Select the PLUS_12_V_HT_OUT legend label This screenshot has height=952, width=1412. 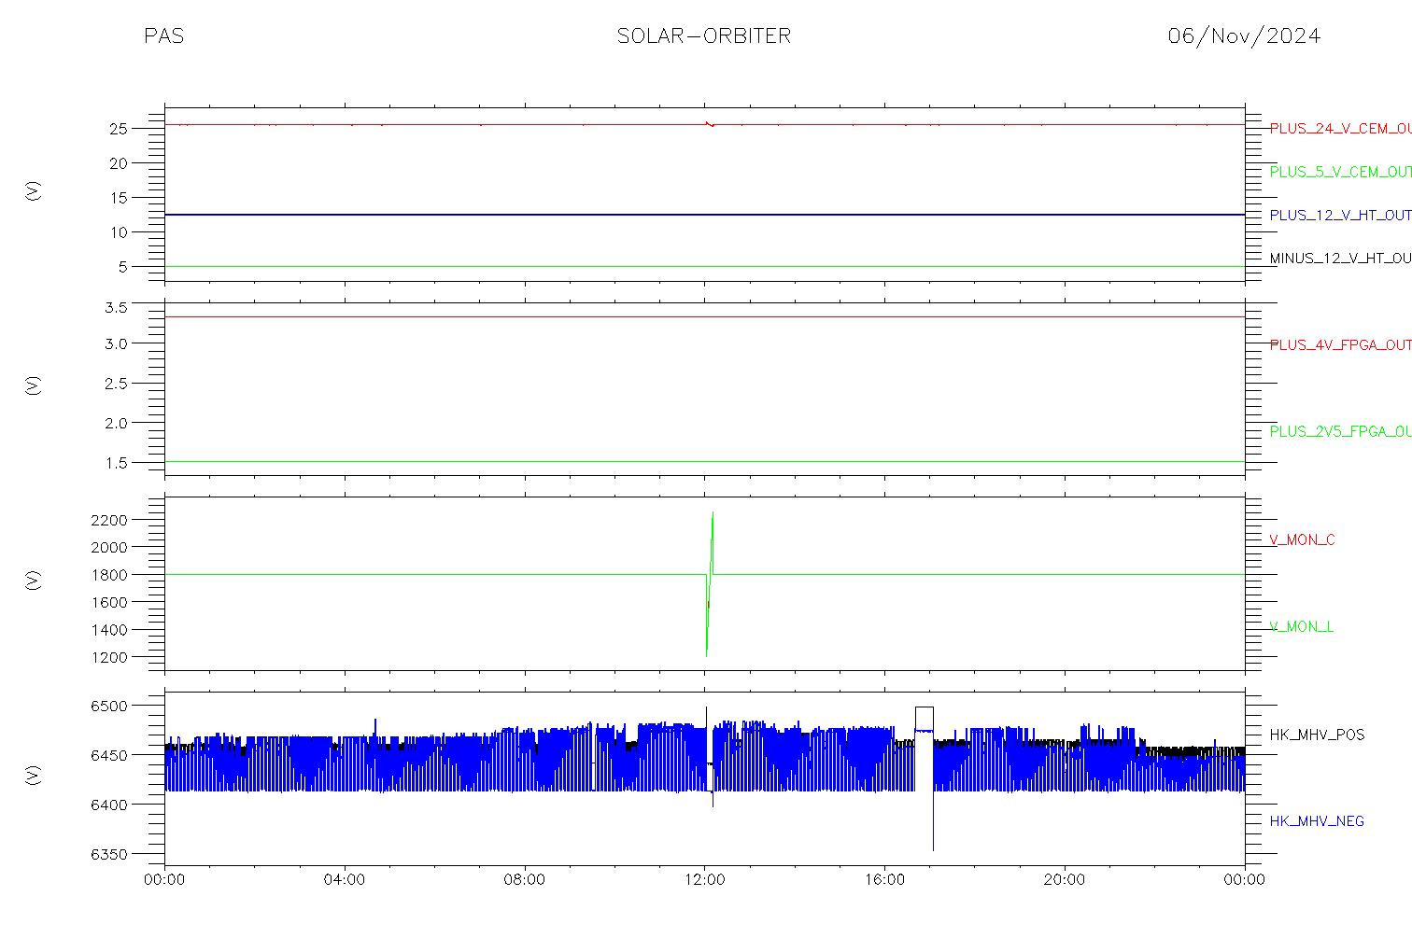coord(1340,215)
